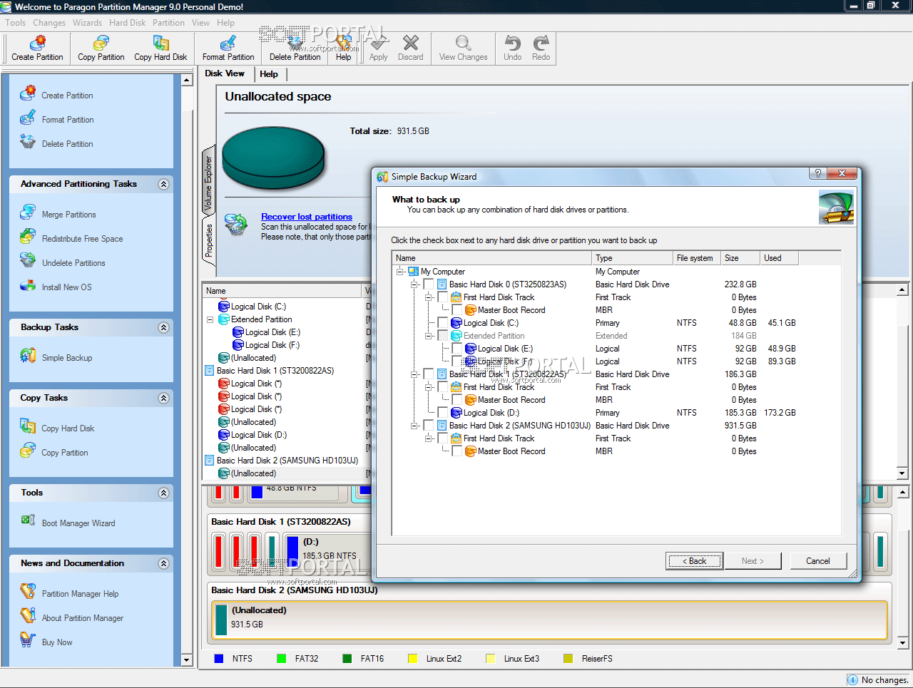Image resolution: width=913 pixels, height=688 pixels.
Task: Check Basic Hard Disk 1 (ST3200822AS) box
Action: (429, 374)
